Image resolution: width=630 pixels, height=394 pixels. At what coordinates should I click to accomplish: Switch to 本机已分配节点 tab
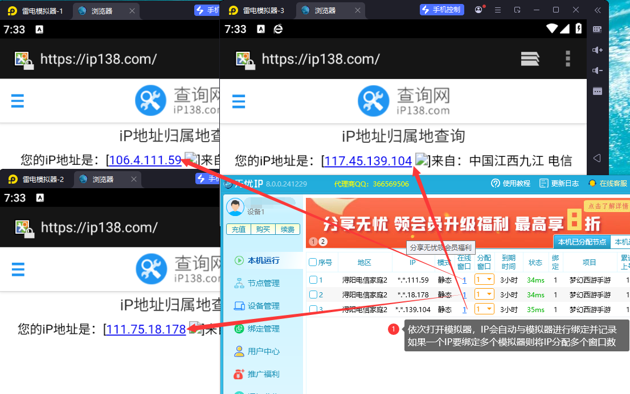click(582, 242)
